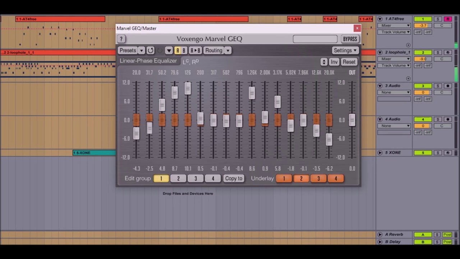This screenshot has height=259, width=460.
Task: Solo track 5 XONE
Action: coord(438,153)
